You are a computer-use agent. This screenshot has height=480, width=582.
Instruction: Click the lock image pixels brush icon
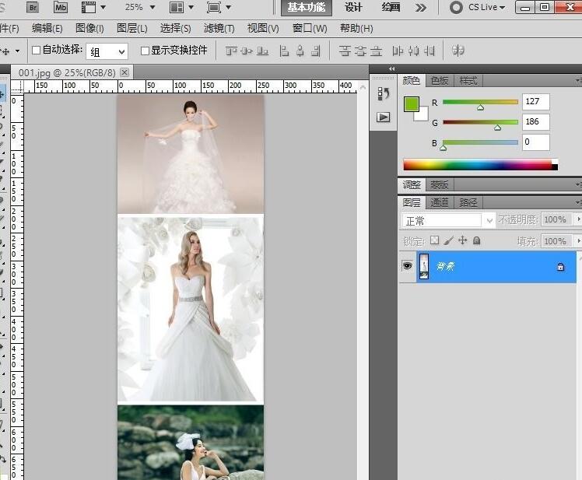448,241
